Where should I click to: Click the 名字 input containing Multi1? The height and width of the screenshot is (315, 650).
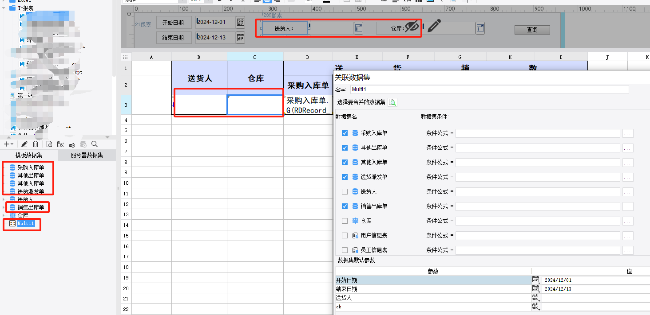point(489,89)
